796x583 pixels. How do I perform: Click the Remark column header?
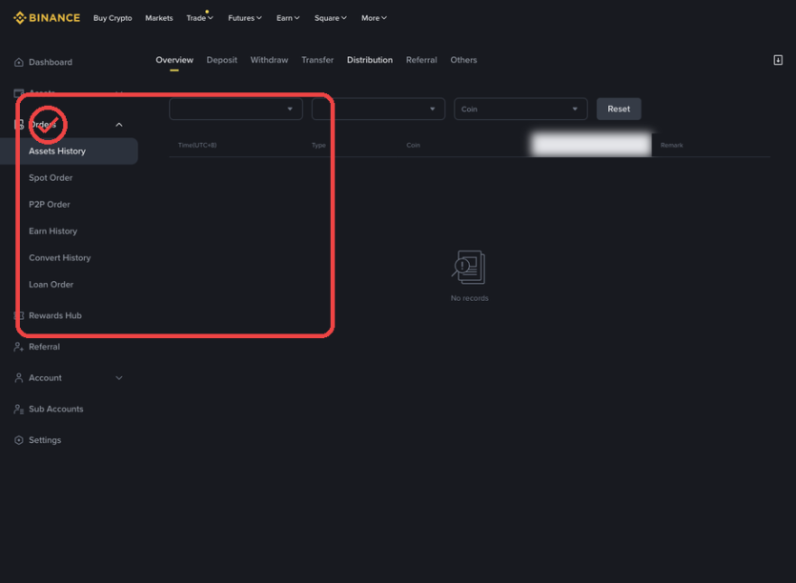[x=671, y=145]
